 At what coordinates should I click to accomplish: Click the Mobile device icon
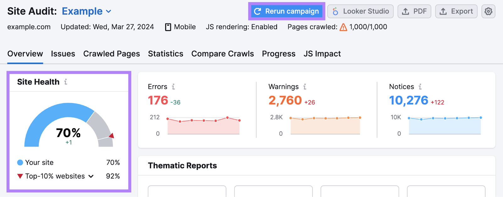169,27
